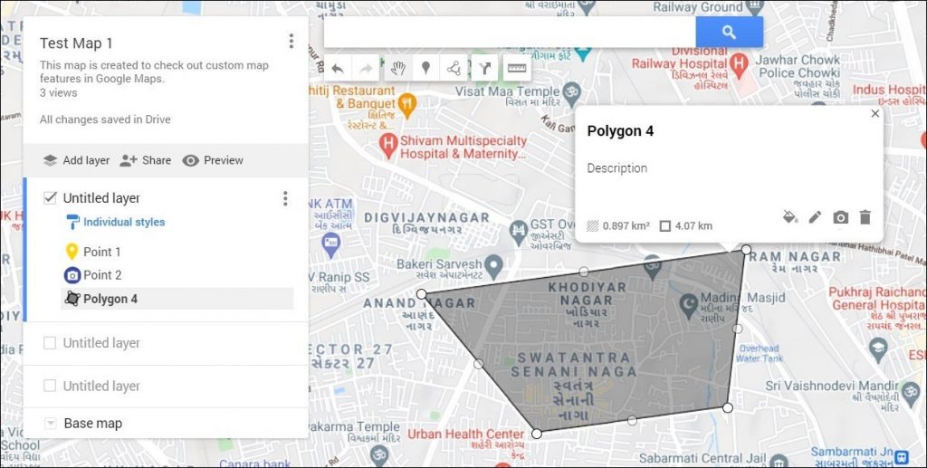Click the first Untitled layer name
The image size is (927, 468).
(x=101, y=198)
